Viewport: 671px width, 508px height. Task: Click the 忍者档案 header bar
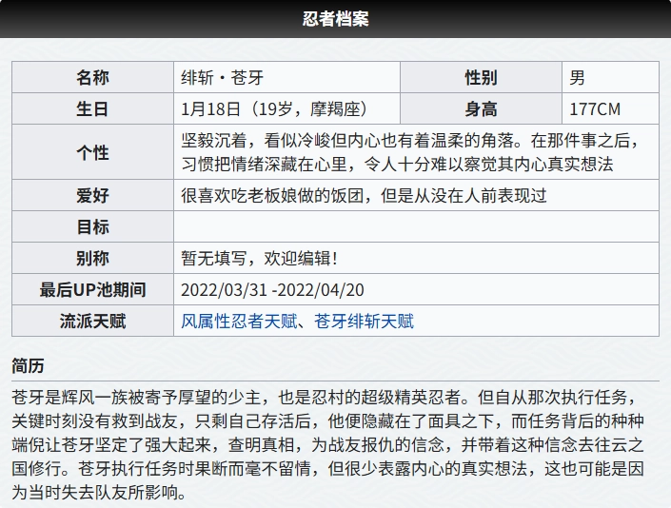click(335, 19)
